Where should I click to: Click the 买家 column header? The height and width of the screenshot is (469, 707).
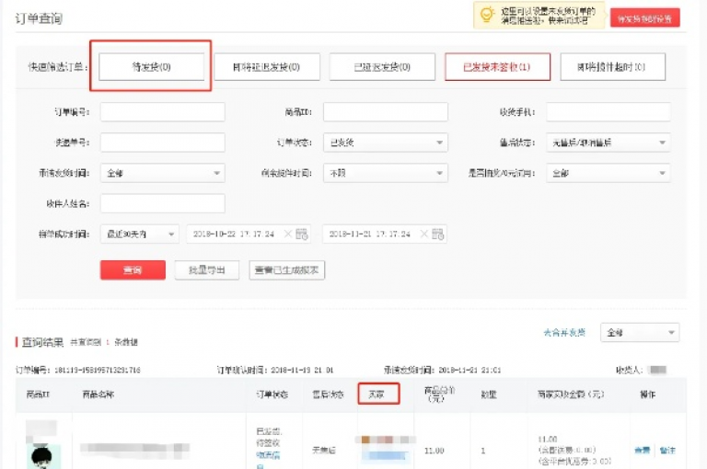point(377,395)
